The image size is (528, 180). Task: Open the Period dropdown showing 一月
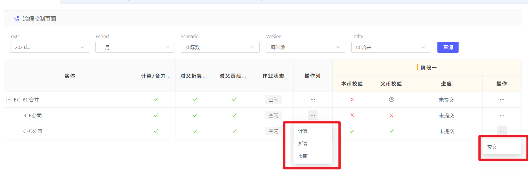135,47
